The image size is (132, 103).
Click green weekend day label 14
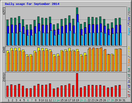coord(58,100)
